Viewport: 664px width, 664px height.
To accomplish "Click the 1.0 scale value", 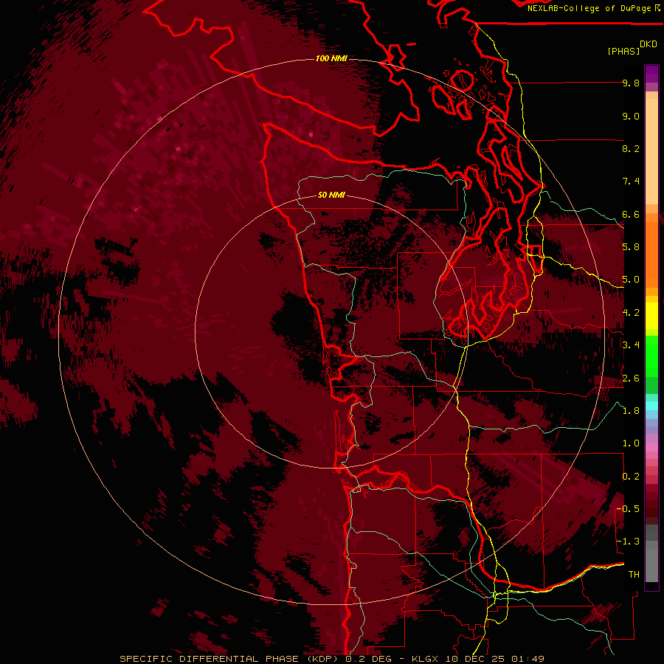I will click(631, 443).
